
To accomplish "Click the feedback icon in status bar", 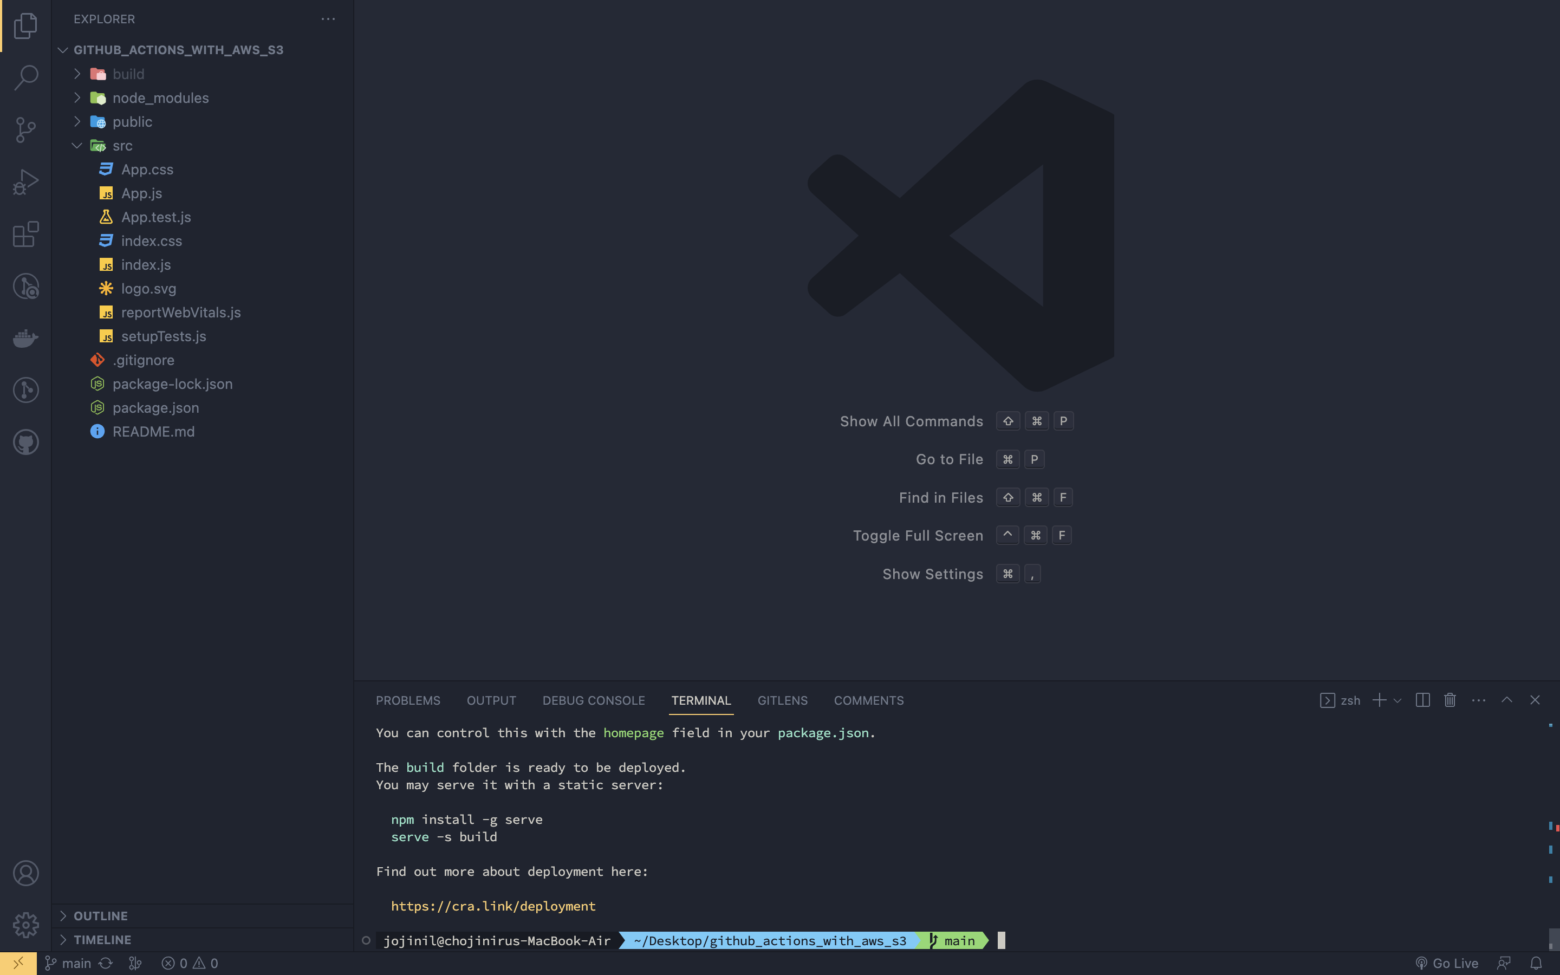I will (1504, 964).
